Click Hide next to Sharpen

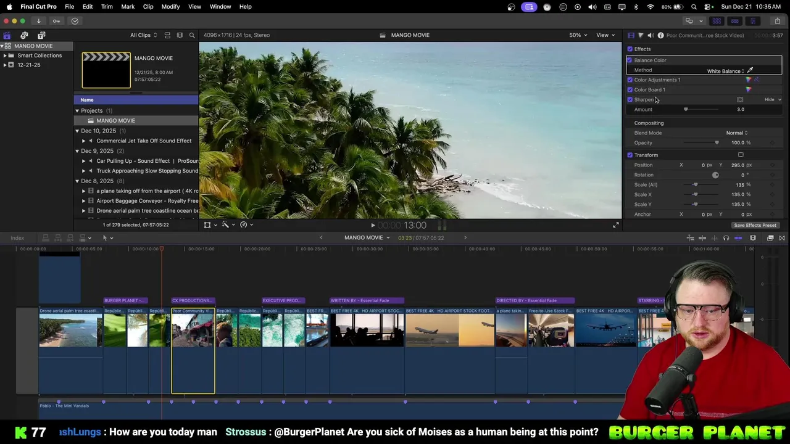click(x=769, y=99)
